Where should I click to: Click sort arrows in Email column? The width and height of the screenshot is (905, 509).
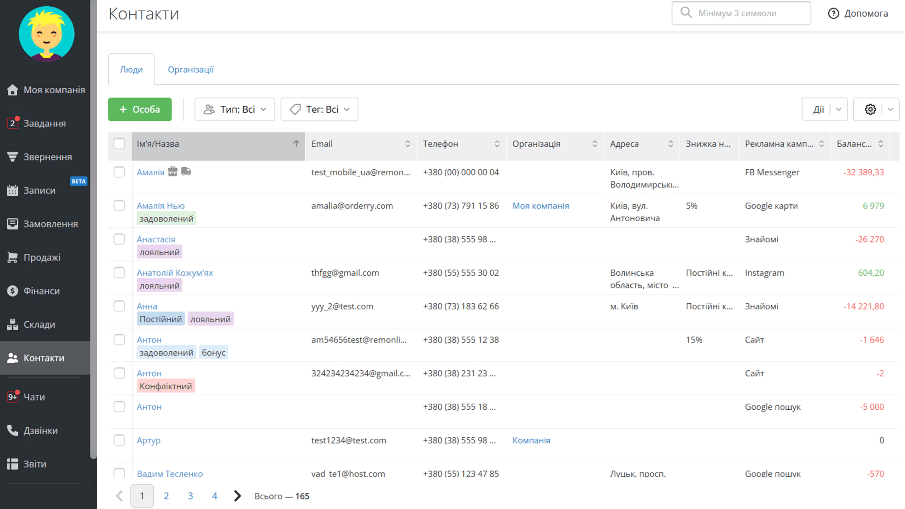[x=408, y=144]
